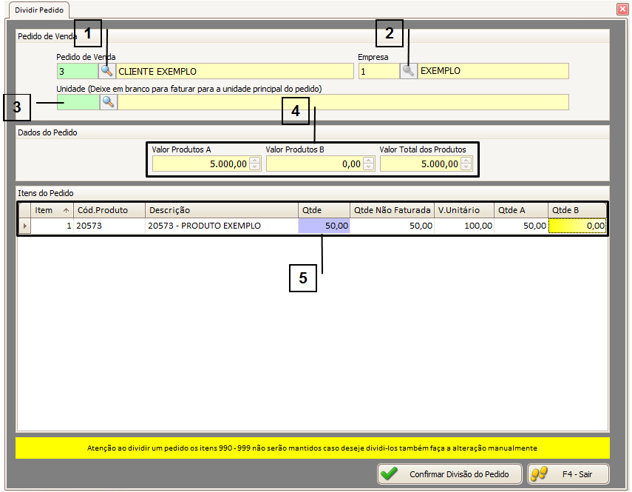The image size is (632, 492).
Task: Click the Descrição column header
Action: 221,210
